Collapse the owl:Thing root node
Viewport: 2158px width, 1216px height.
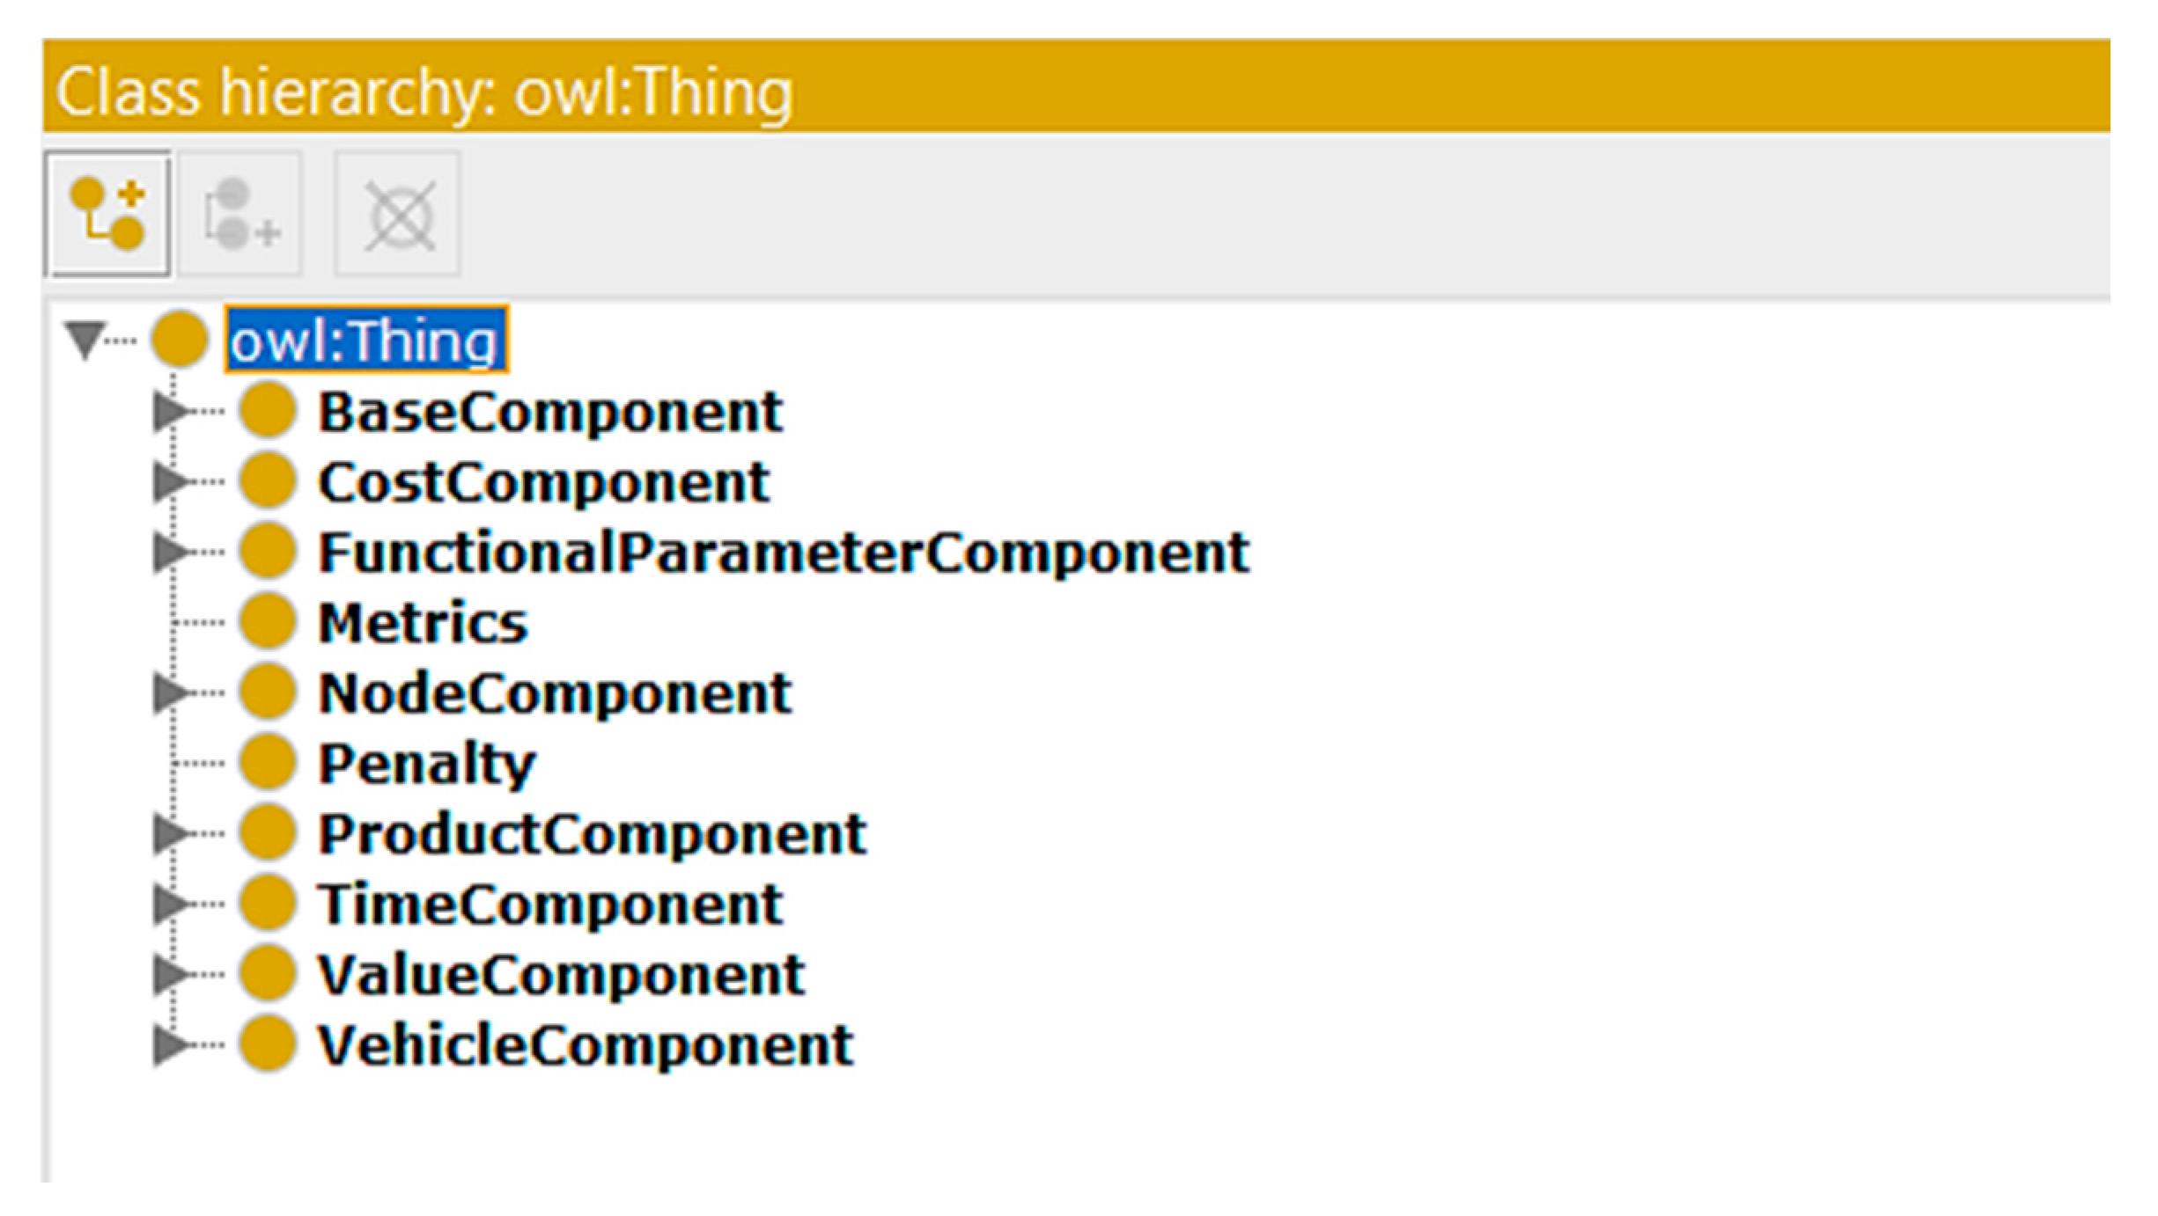[85, 339]
